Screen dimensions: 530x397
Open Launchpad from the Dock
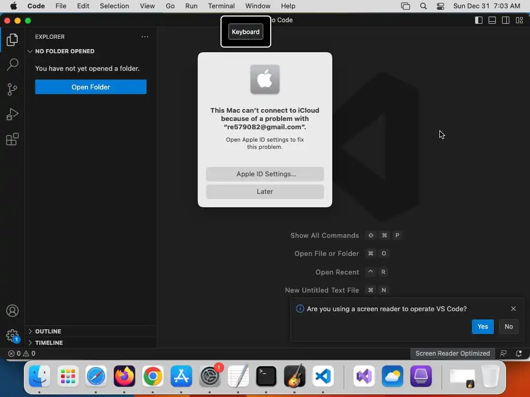(68, 376)
